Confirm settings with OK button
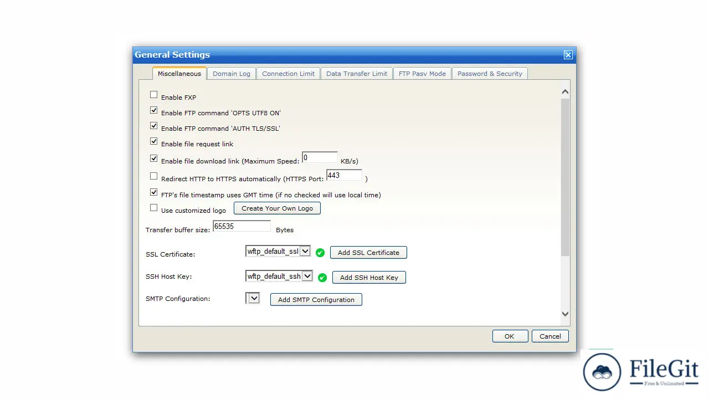709x399 pixels. pos(510,336)
